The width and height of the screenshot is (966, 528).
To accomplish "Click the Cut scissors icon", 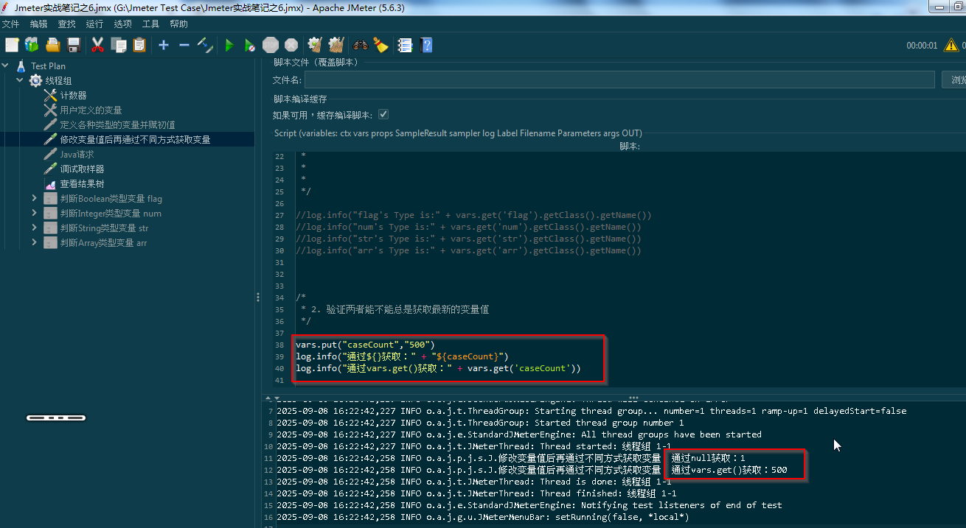I will tap(97, 45).
